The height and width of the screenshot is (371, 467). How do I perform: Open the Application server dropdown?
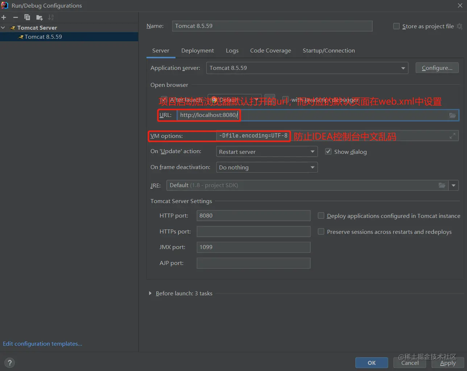coord(307,68)
